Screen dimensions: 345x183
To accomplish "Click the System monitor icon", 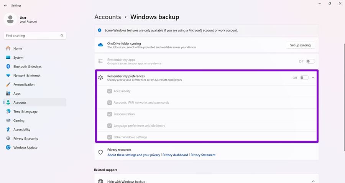I will pos(8,58).
